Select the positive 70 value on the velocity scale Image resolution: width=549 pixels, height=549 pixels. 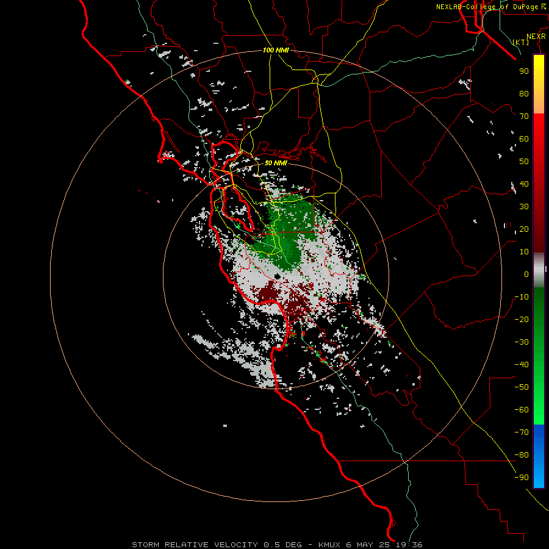tap(524, 117)
